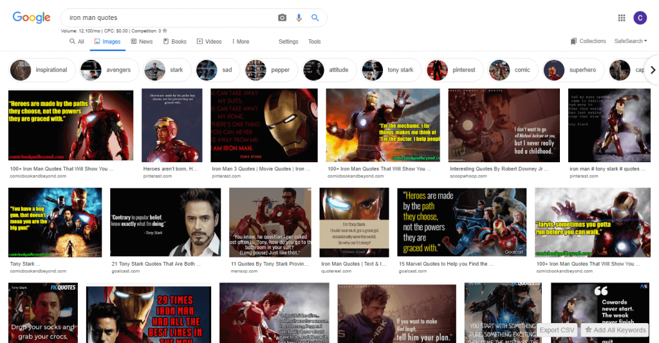
Task: Show next filter chips arrow
Action: (653, 70)
